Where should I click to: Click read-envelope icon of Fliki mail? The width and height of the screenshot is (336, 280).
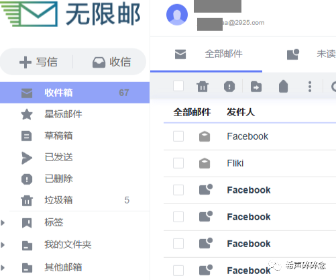click(x=205, y=163)
